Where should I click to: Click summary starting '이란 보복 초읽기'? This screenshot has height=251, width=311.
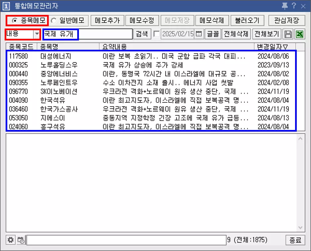pos(174,56)
